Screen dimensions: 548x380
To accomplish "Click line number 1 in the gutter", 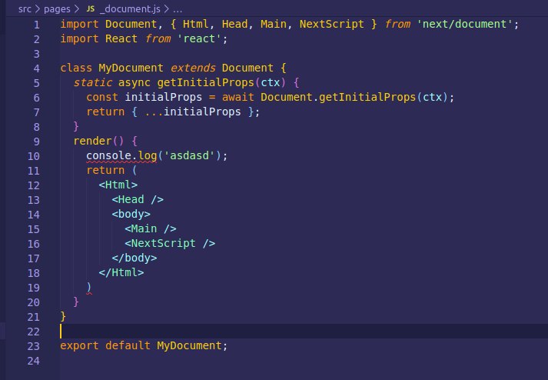I will [36, 25].
